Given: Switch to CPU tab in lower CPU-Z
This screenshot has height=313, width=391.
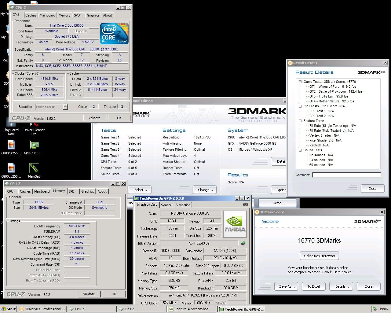Looking at the screenshot, I should pos(10,191).
